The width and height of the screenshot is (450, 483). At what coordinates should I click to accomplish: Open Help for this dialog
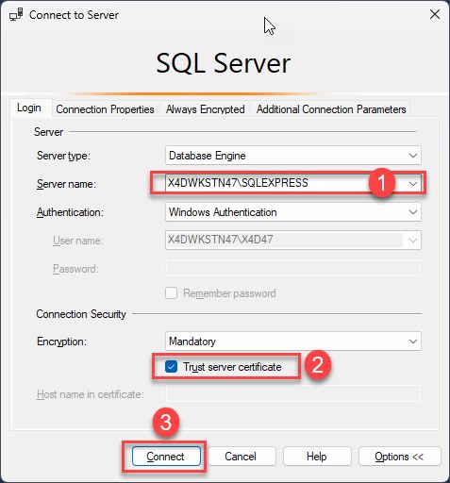(317, 457)
